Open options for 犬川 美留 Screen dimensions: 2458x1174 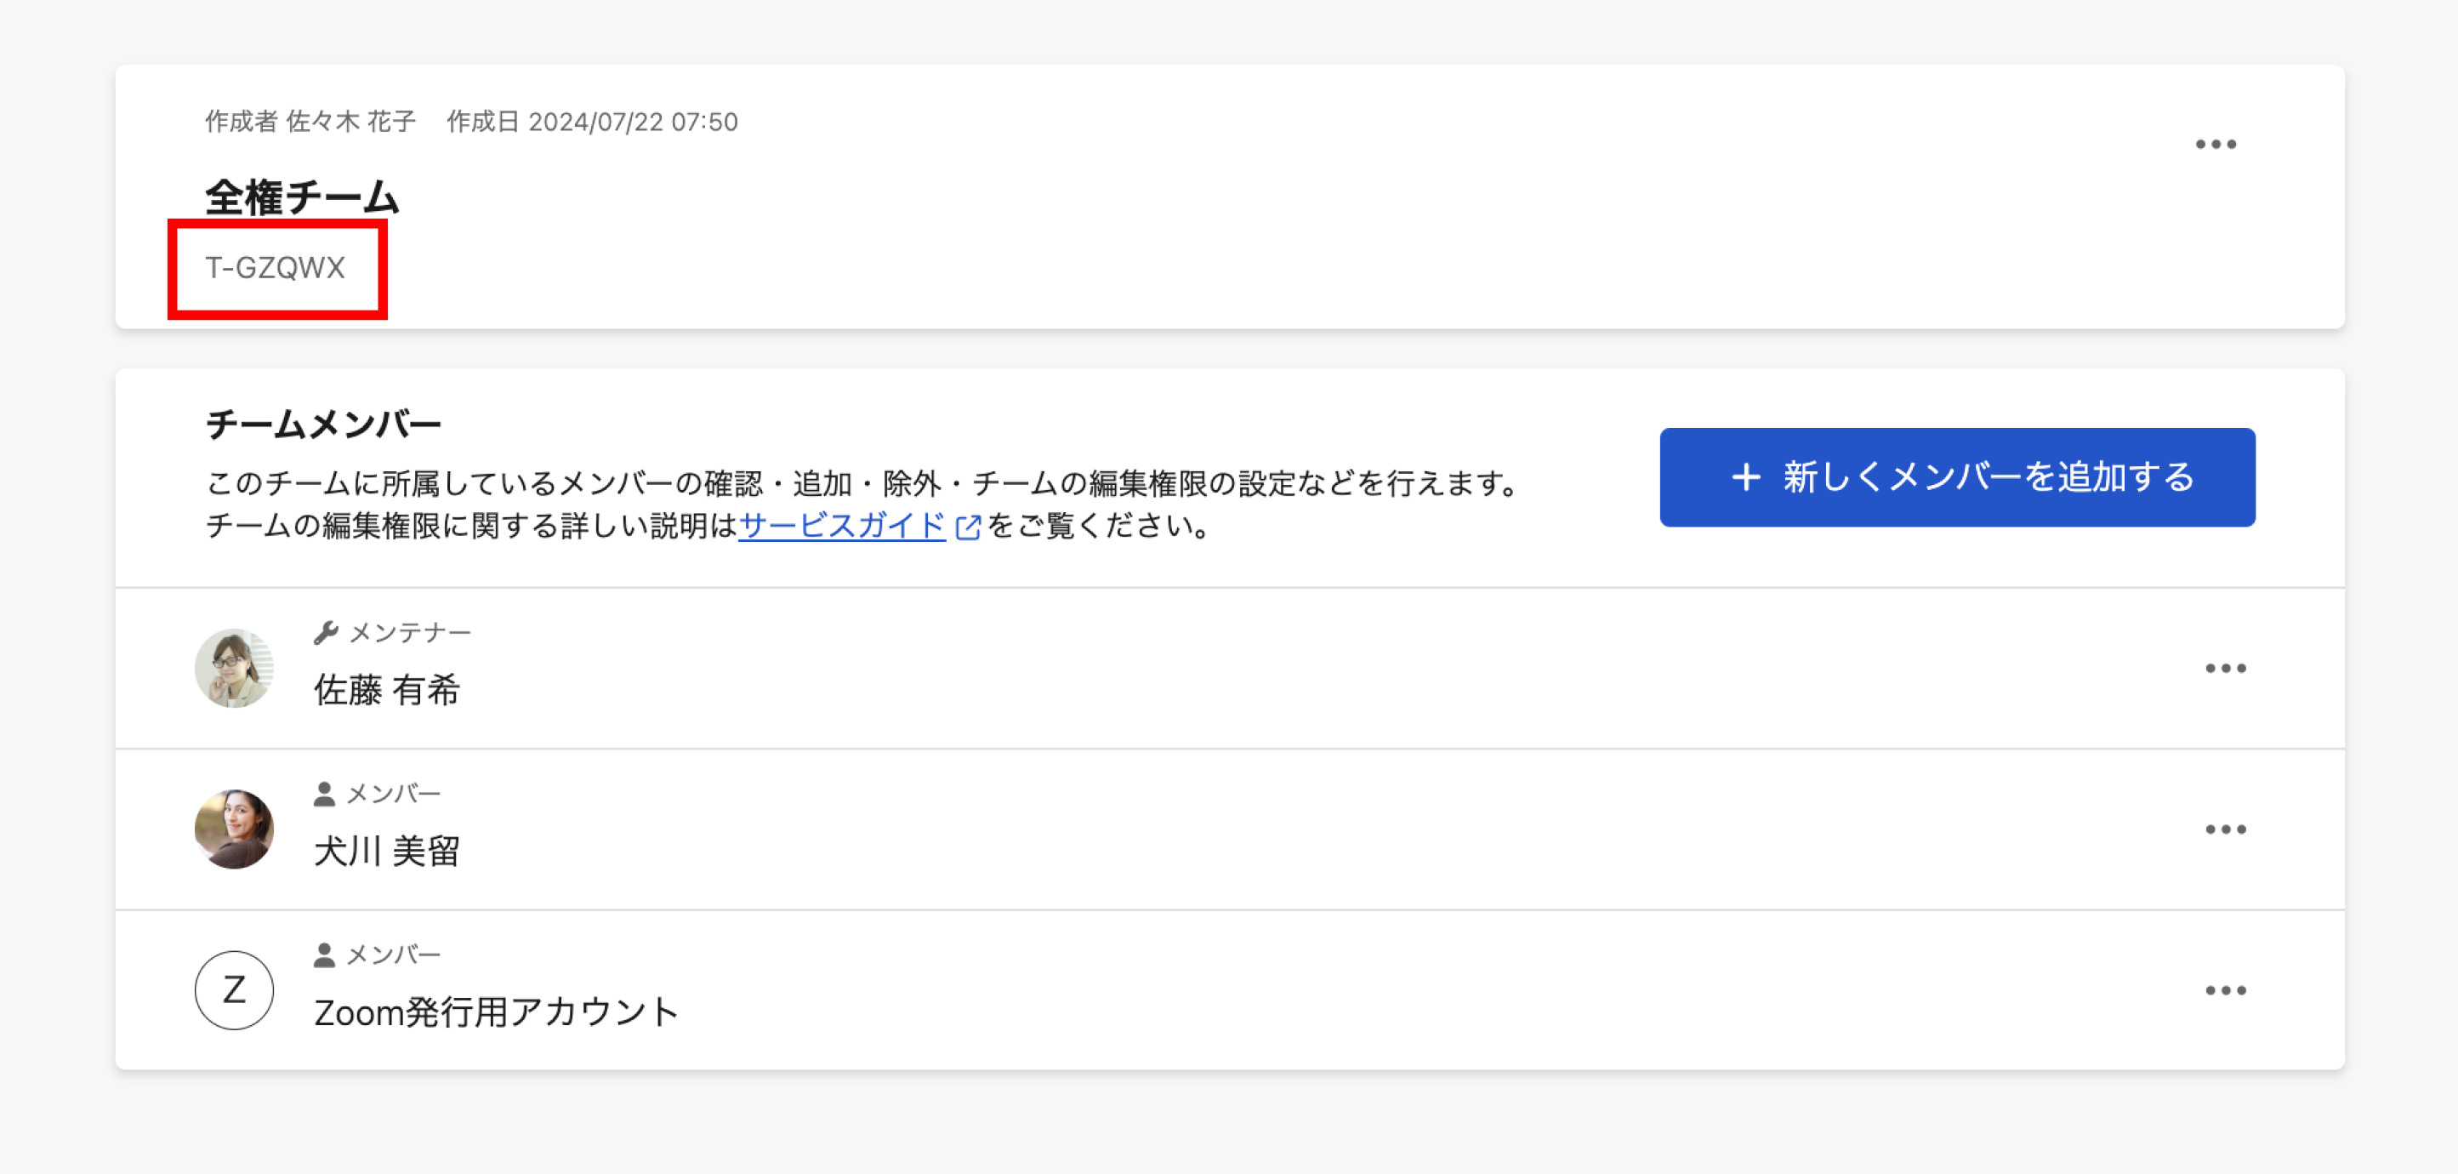2224,829
